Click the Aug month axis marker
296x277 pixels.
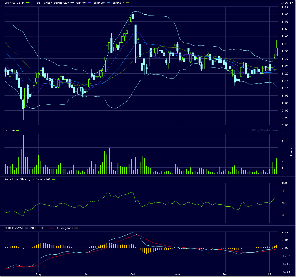38,274
